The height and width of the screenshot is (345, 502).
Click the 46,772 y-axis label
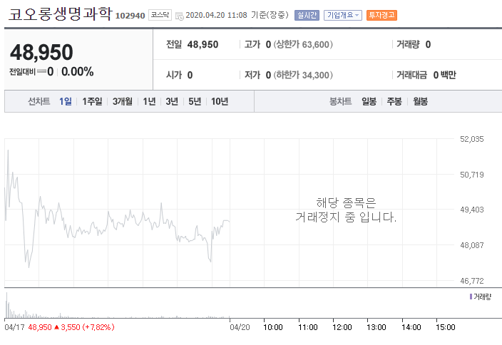point(471,281)
